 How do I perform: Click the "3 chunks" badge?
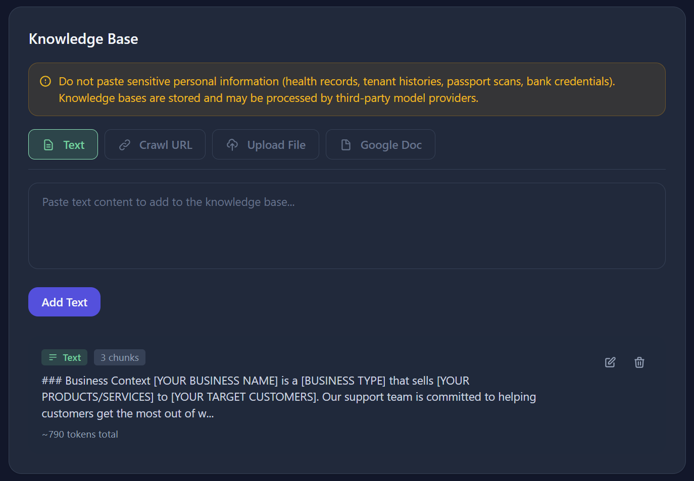(x=119, y=357)
